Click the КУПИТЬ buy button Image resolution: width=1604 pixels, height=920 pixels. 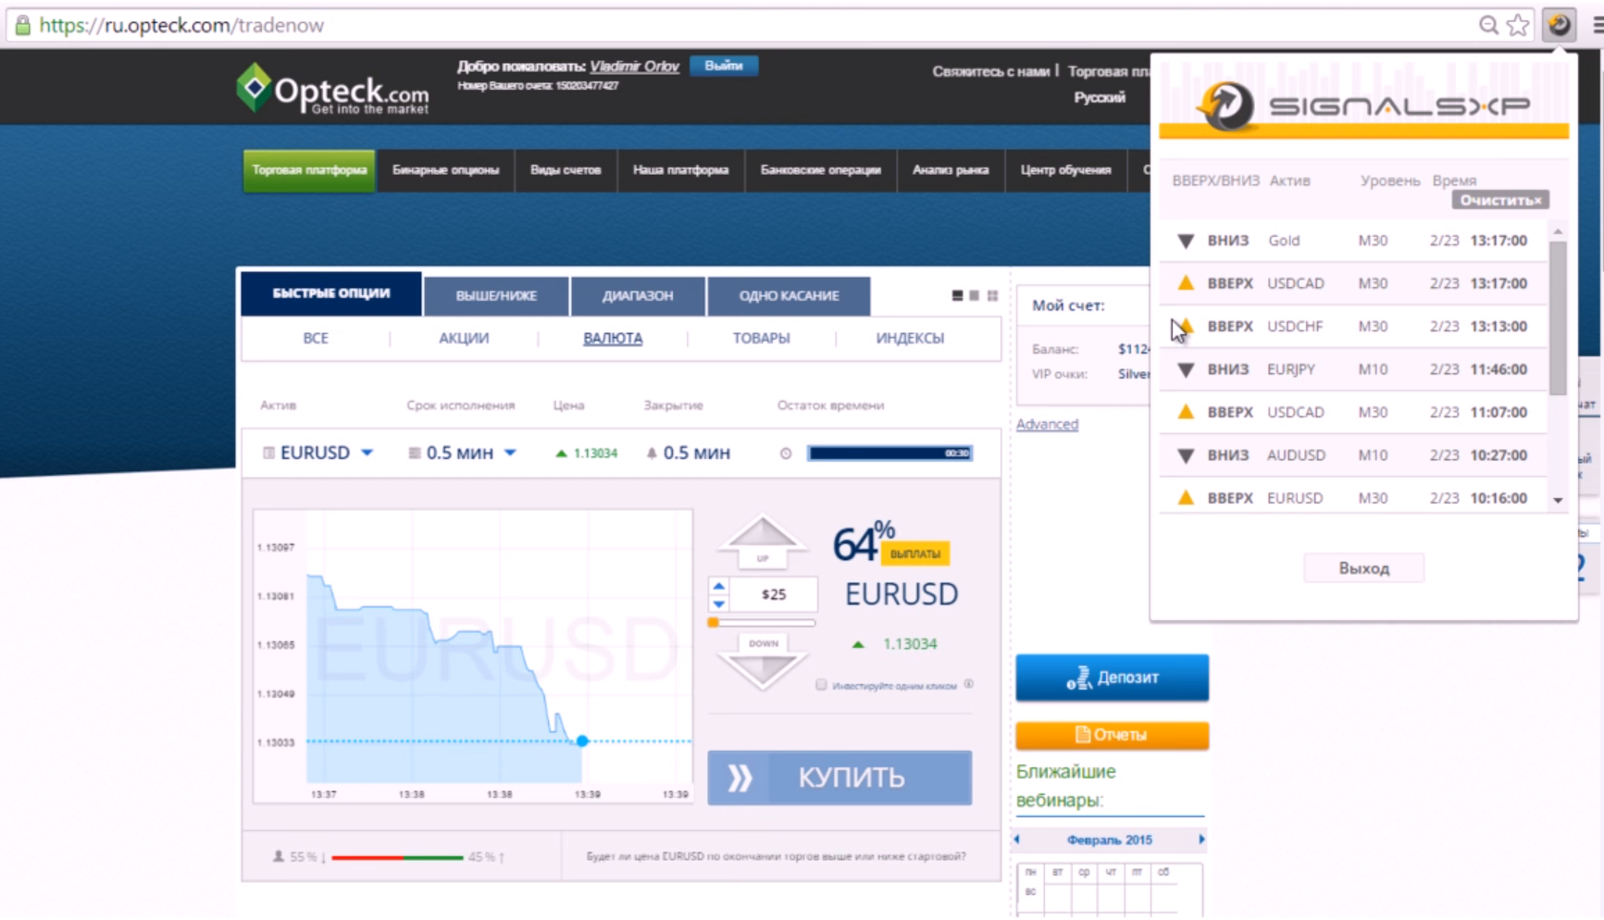coord(839,777)
